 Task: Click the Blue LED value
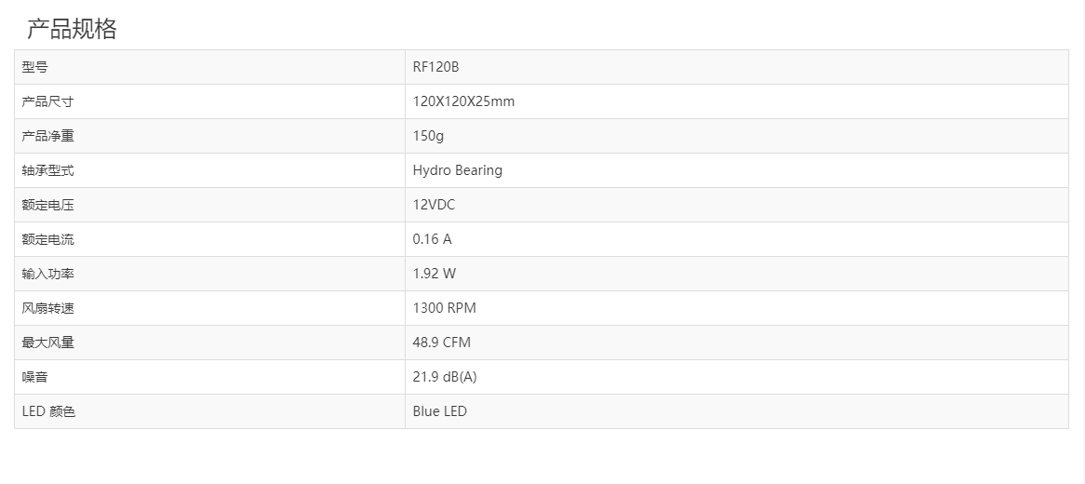pyautogui.click(x=439, y=411)
